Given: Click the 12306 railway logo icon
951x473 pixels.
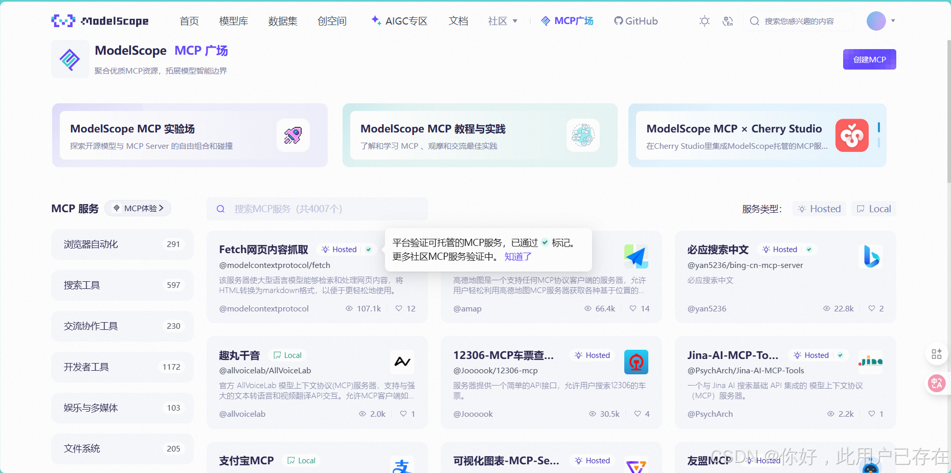Looking at the screenshot, I should [x=636, y=362].
